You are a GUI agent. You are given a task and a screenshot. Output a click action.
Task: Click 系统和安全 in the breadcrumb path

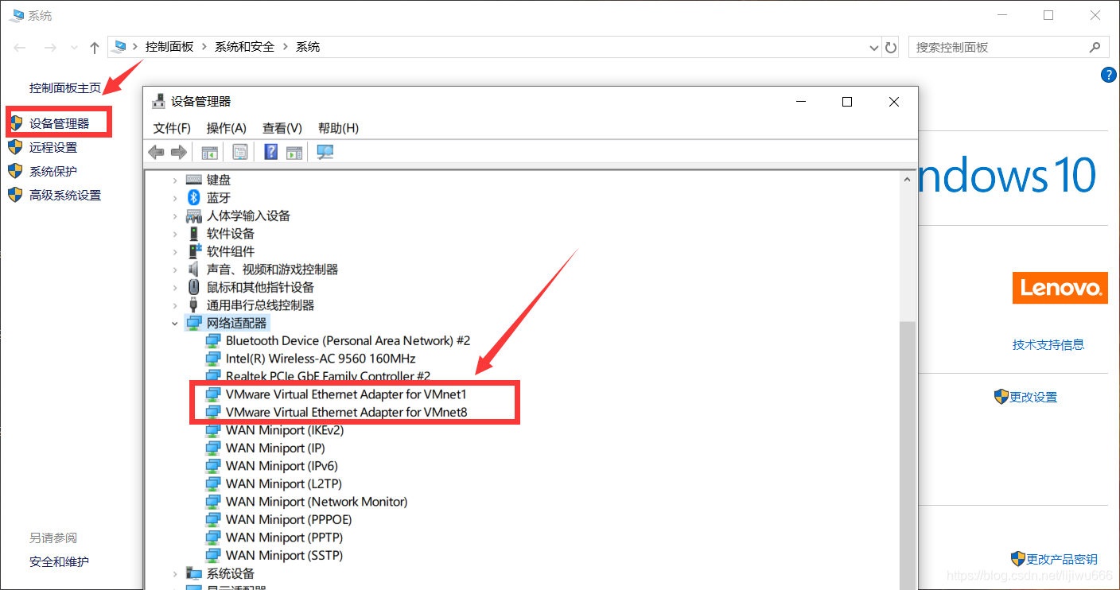pos(244,47)
